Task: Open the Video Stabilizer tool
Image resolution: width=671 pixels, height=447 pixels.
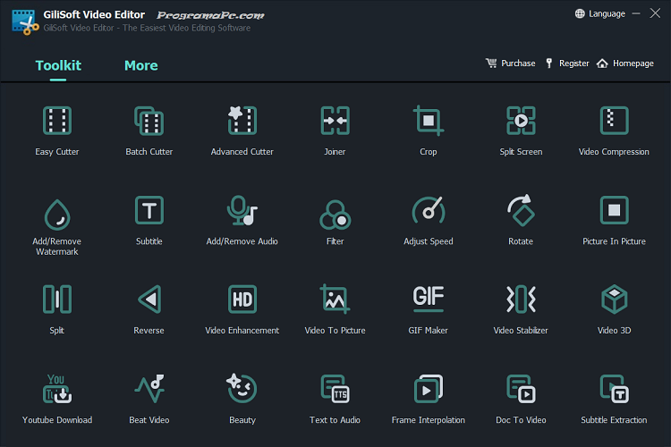Action: (521, 299)
